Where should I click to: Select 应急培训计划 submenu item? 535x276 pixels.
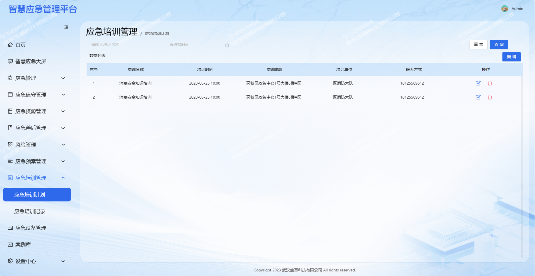click(x=37, y=195)
